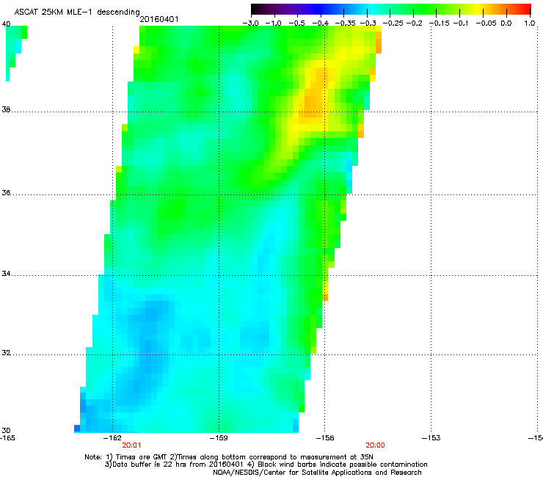The width and height of the screenshot is (543, 477).
Task: Click the 'ASCAT 25KM MLE-1 descending' title
Action: point(77,12)
